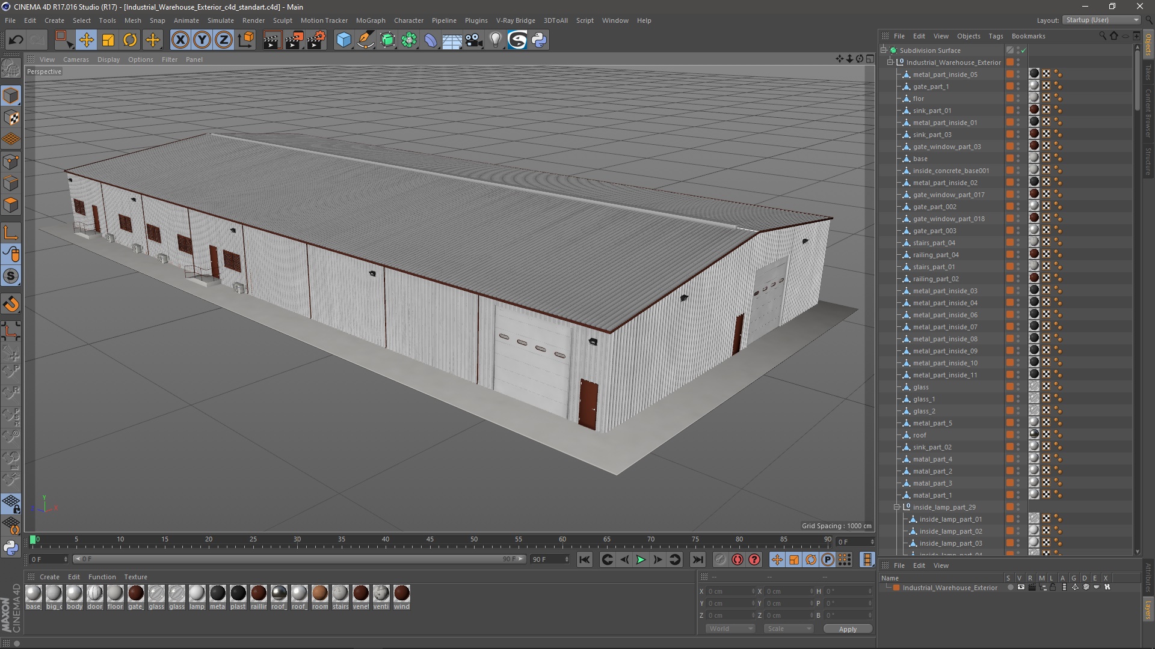1155x649 pixels.
Task: Open the light object icon
Action: (x=495, y=40)
